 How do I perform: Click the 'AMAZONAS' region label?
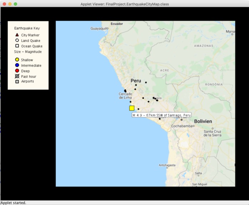(204, 46)
